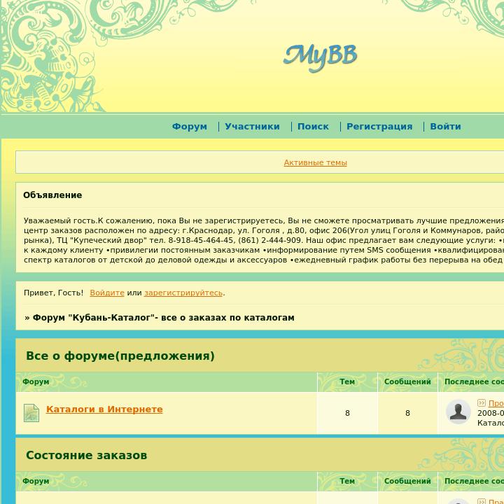Open the Регистрация menu item

379,127
